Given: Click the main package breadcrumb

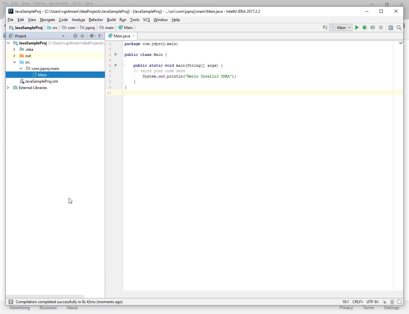Looking at the screenshot, I should coord(106,28).
